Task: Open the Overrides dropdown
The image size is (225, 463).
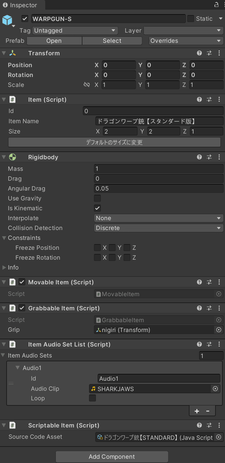Action: point(186,41)
